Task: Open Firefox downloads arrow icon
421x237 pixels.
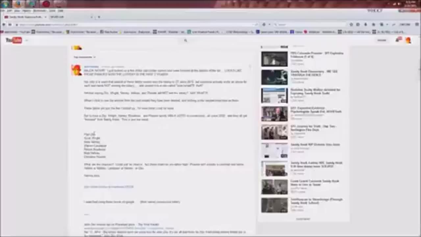Action: click(366, 25)
